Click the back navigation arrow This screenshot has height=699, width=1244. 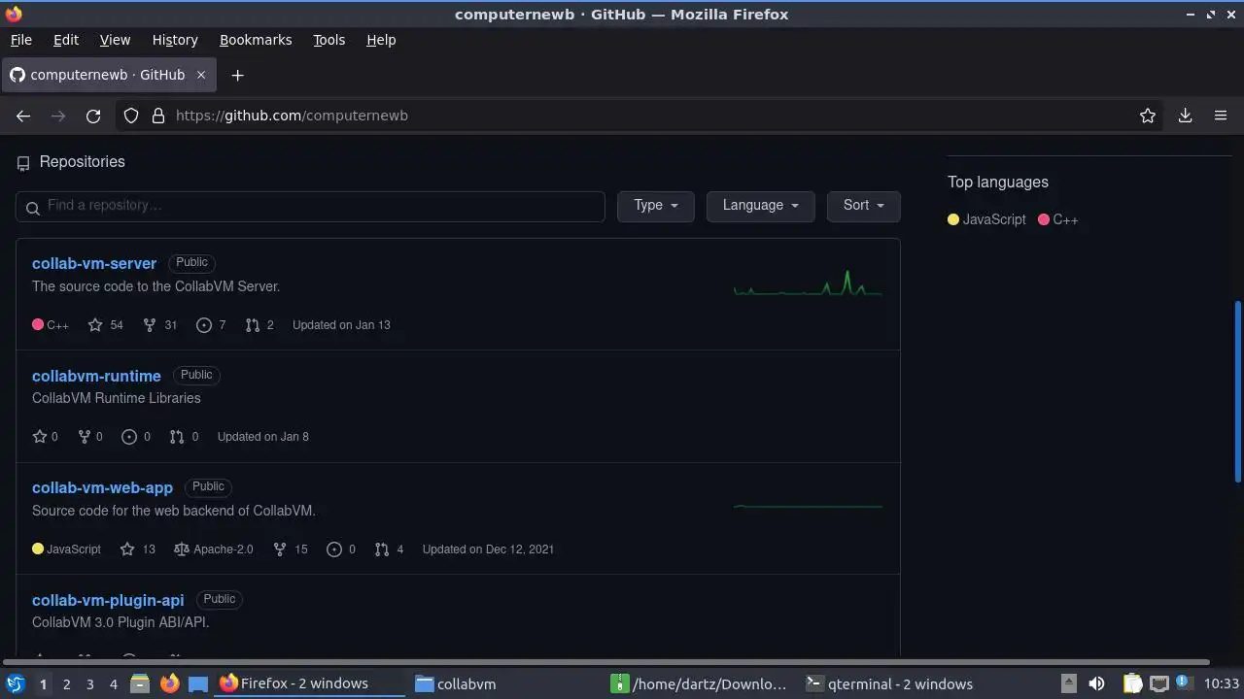(x=23, y=116)
